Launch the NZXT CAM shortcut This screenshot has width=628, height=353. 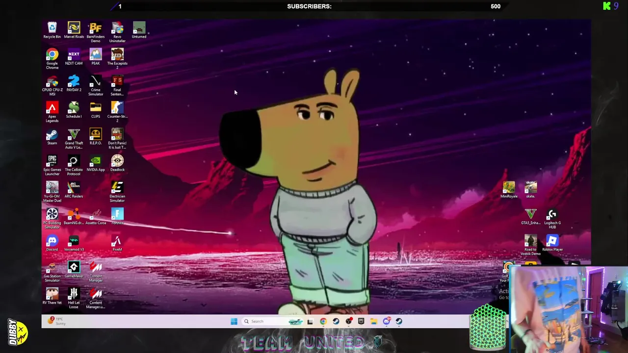[74, 57]
